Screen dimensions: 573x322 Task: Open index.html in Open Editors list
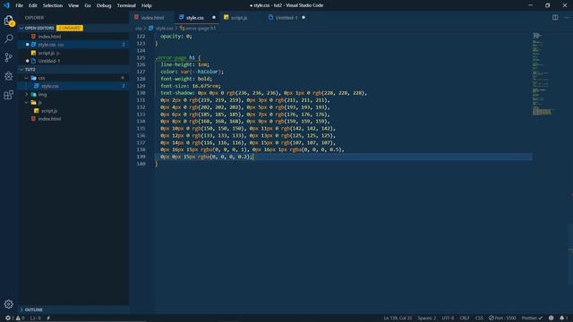73,37
